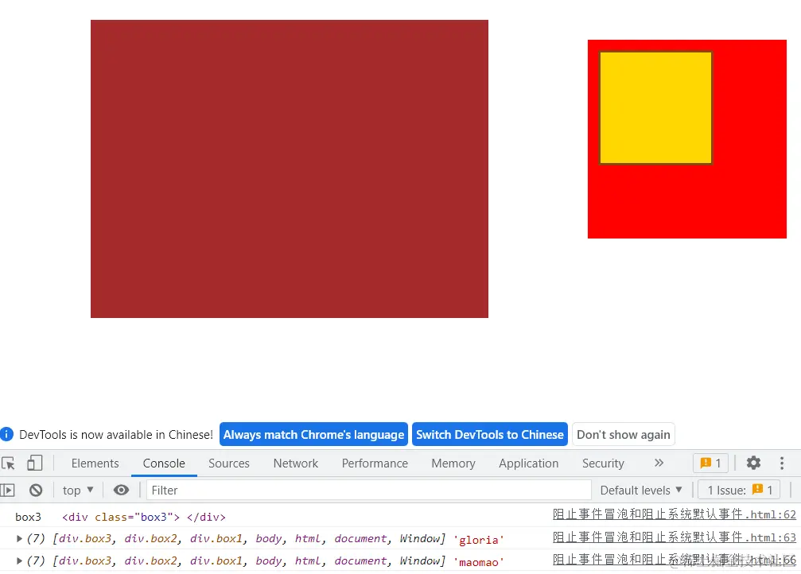The height and width of the screenshot is (574, 801).
Task: Expand the array log row ending 'gloria'
Action: coord(19,538)
